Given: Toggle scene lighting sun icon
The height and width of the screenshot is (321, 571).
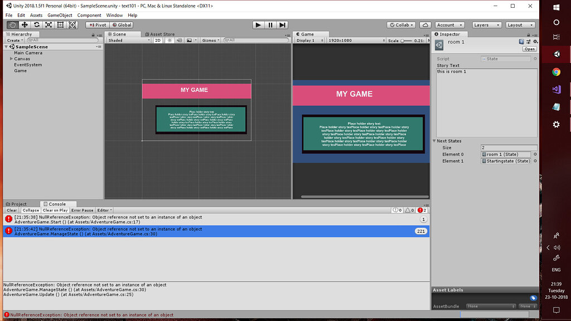Looking at the screenshot, I should [170, 40].
